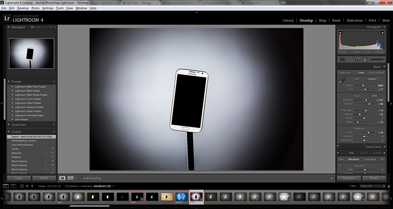Switch to Loupe view mode
The height and width of the screenshot is (209, 393).
pos(62,178)
